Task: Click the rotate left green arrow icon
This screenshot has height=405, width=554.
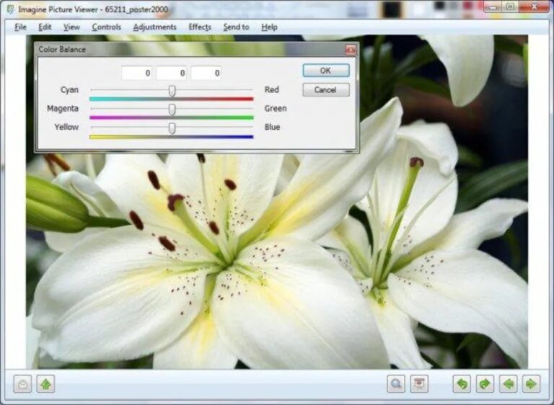Action: pos(462,384)
